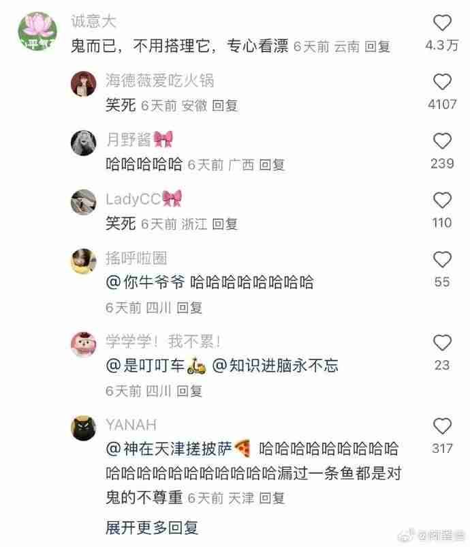Reply to the top comment from 云南
This screenshot has height=547, width=470.
(x=377, y=46)
